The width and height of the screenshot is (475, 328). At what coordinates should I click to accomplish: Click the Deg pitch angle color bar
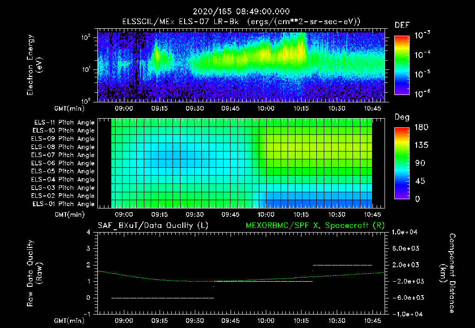(x=402, y=163)
